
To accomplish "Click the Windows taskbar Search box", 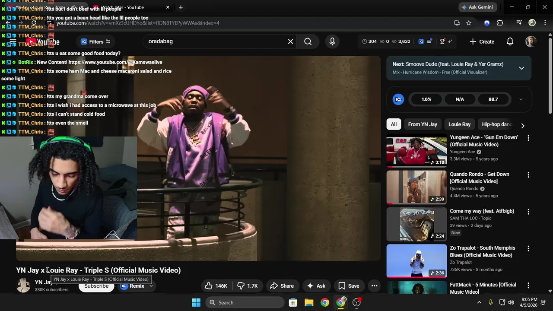I will [x=244, y=302].
